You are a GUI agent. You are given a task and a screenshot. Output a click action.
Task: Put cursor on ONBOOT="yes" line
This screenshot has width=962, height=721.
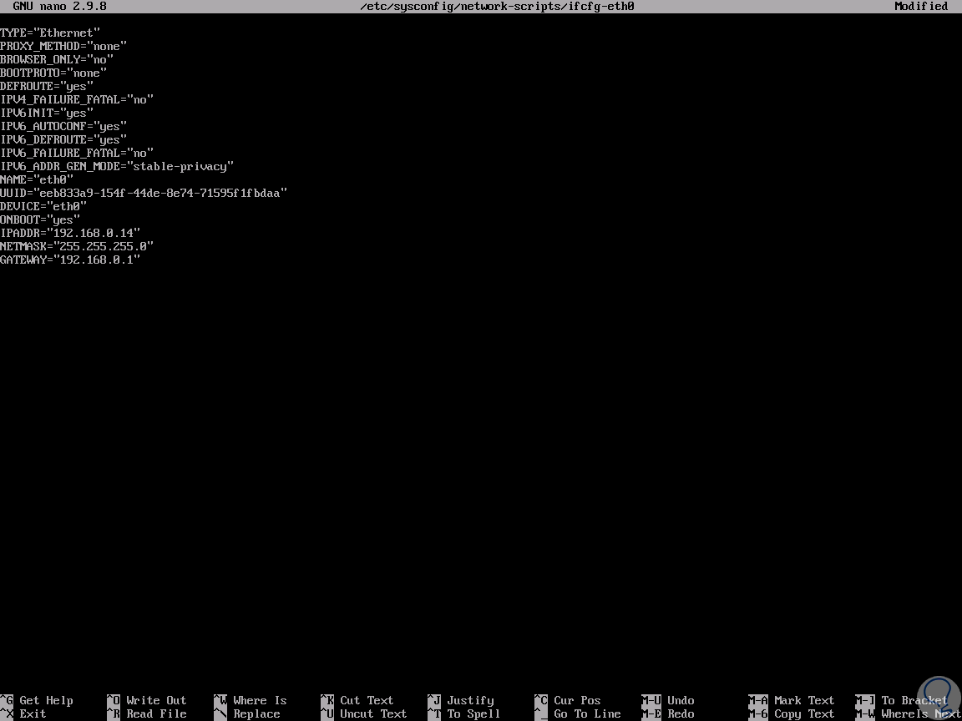coord(40,219)
